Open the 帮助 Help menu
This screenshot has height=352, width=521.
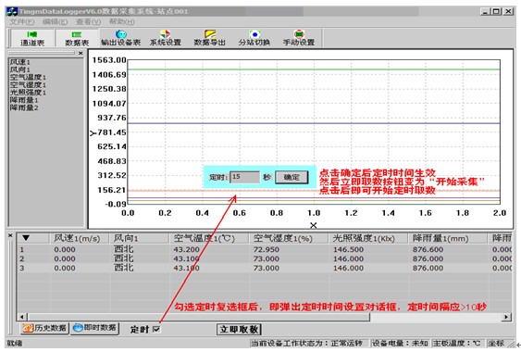pos(122,22)
